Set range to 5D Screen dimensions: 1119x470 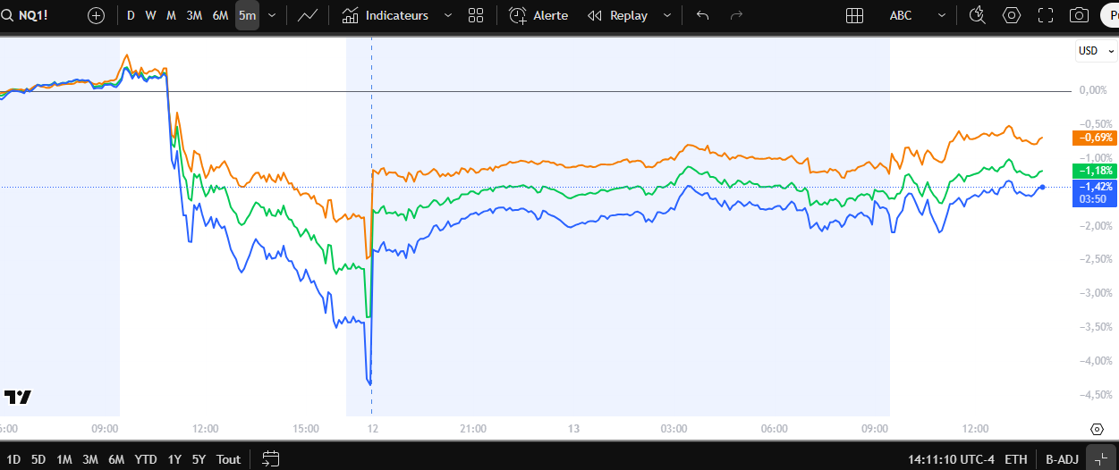38,459
